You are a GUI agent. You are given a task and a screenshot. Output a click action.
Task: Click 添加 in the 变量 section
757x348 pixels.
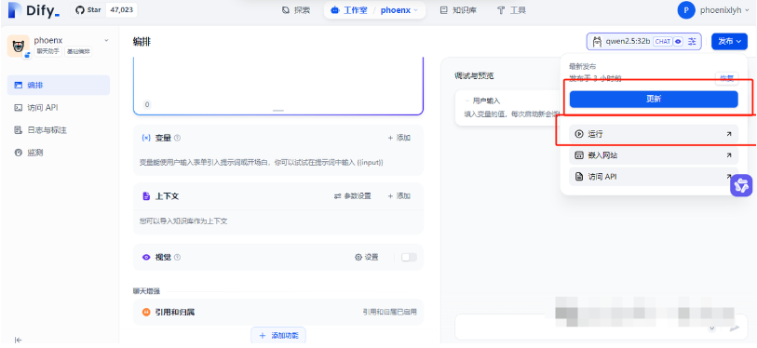pyautogui.click(x=399, y=138)
